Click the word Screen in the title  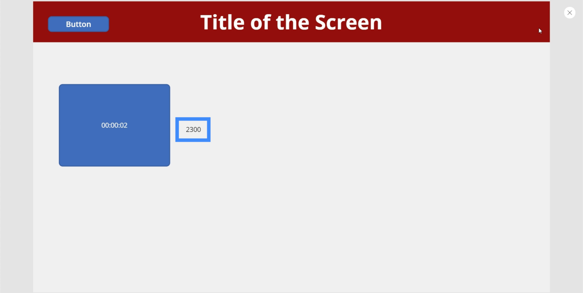[x=348, y=23]
